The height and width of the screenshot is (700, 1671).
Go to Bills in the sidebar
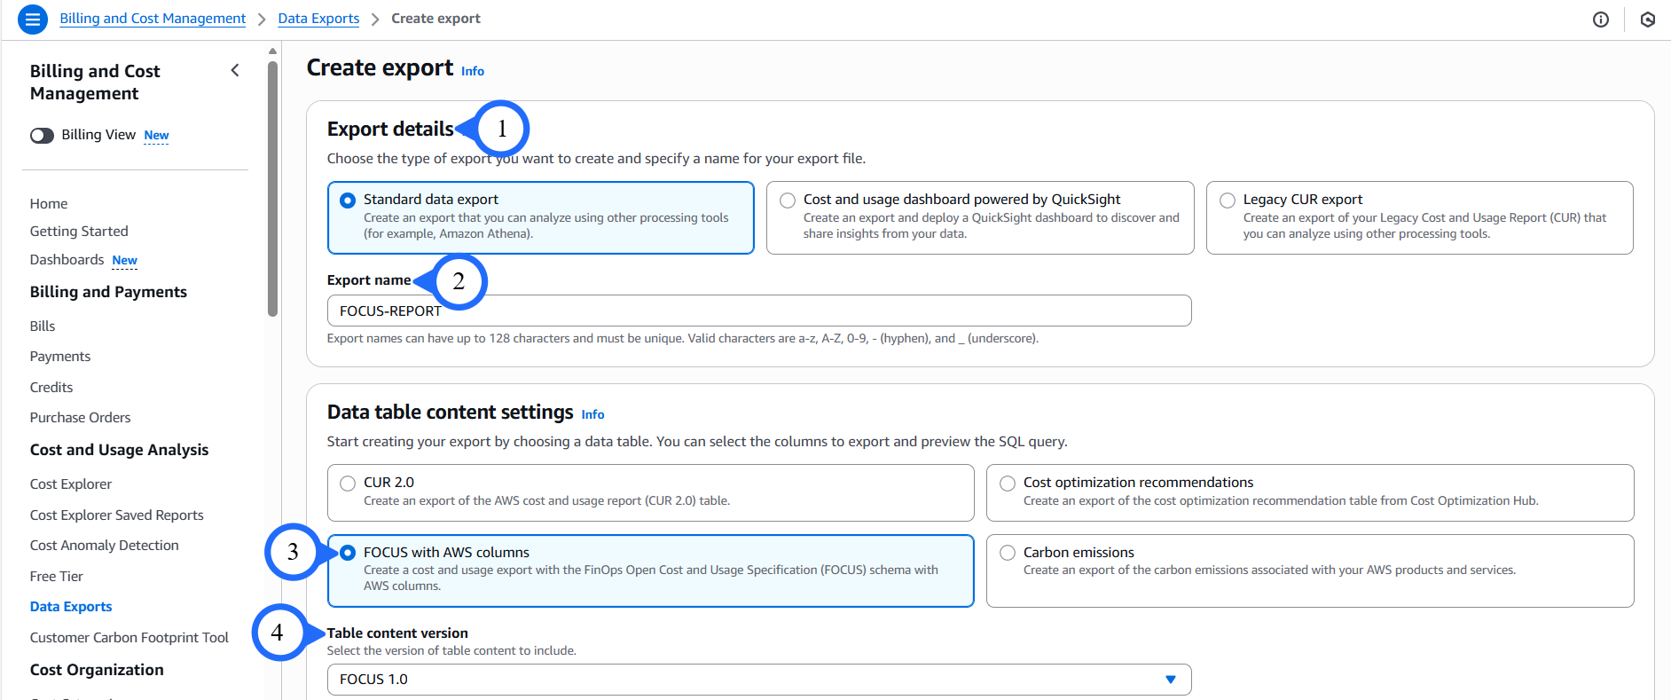coord(43,326)
